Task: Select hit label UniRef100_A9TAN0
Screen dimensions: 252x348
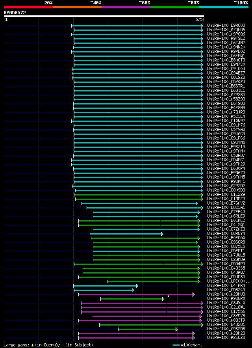Action: click(x=226, y=151)
